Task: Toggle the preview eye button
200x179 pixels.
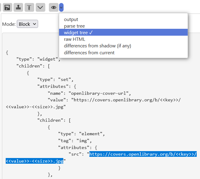Action: [x=54, y=7]
